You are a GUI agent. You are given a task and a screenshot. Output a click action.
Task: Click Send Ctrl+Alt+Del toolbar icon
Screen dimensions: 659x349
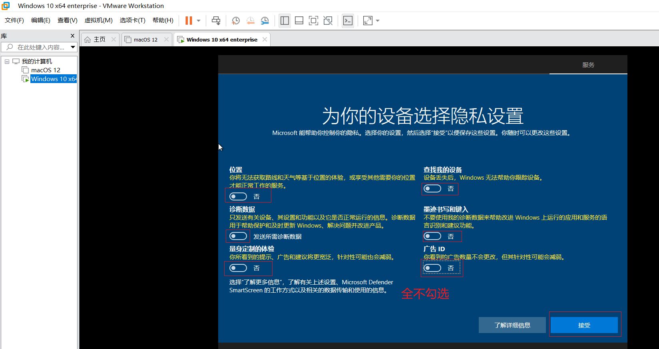point(216,20)
